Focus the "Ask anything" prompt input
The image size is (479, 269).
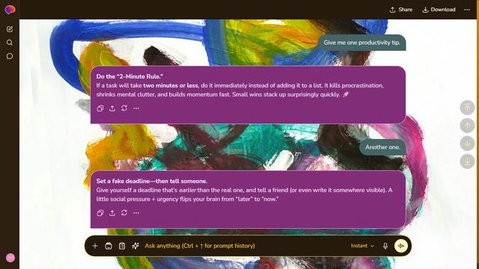click(x=245, y=246)
